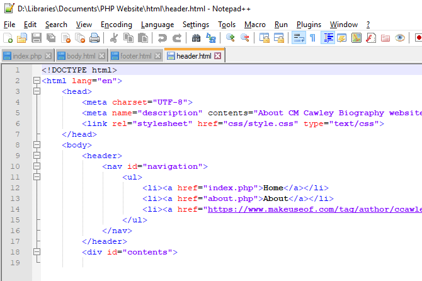Undo the last edit with the Undo arrow
The height and width of the screenshot is (281, 422).
coord(163,38)
